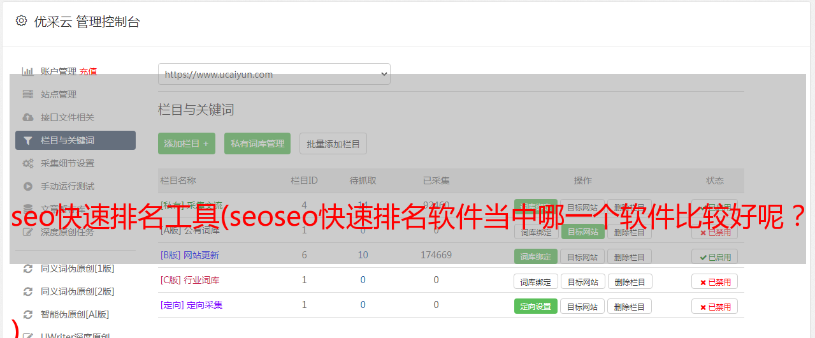Click 目标网站 in the [C版] 行业词库 row
Viewport: 815px width, 338px height.
tap(582, 281)
